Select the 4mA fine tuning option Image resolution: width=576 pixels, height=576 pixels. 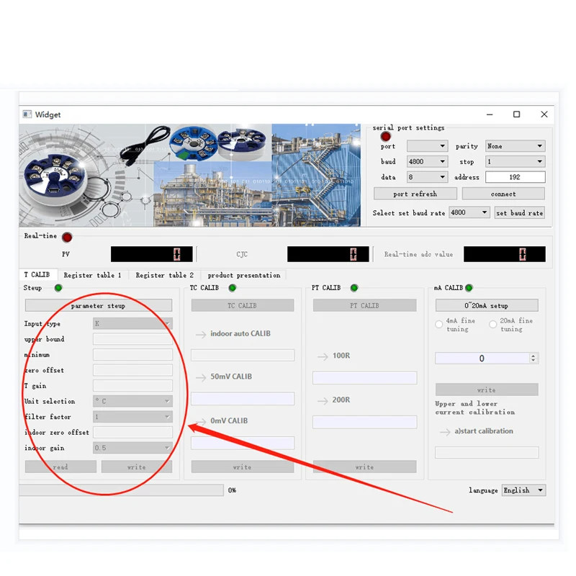coord(440,325)
